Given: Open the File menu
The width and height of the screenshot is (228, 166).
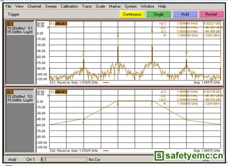Looking at the screenshot, I should (8, 6).
